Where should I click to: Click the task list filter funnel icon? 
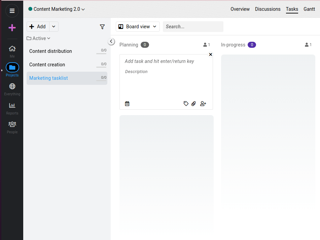click(102, 27)
